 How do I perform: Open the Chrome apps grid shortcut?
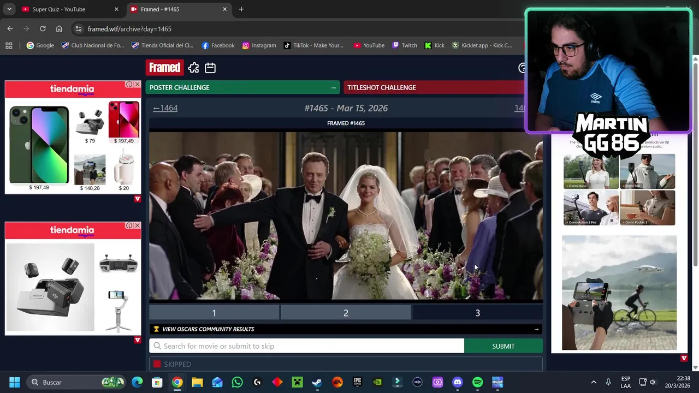point(9,45)
